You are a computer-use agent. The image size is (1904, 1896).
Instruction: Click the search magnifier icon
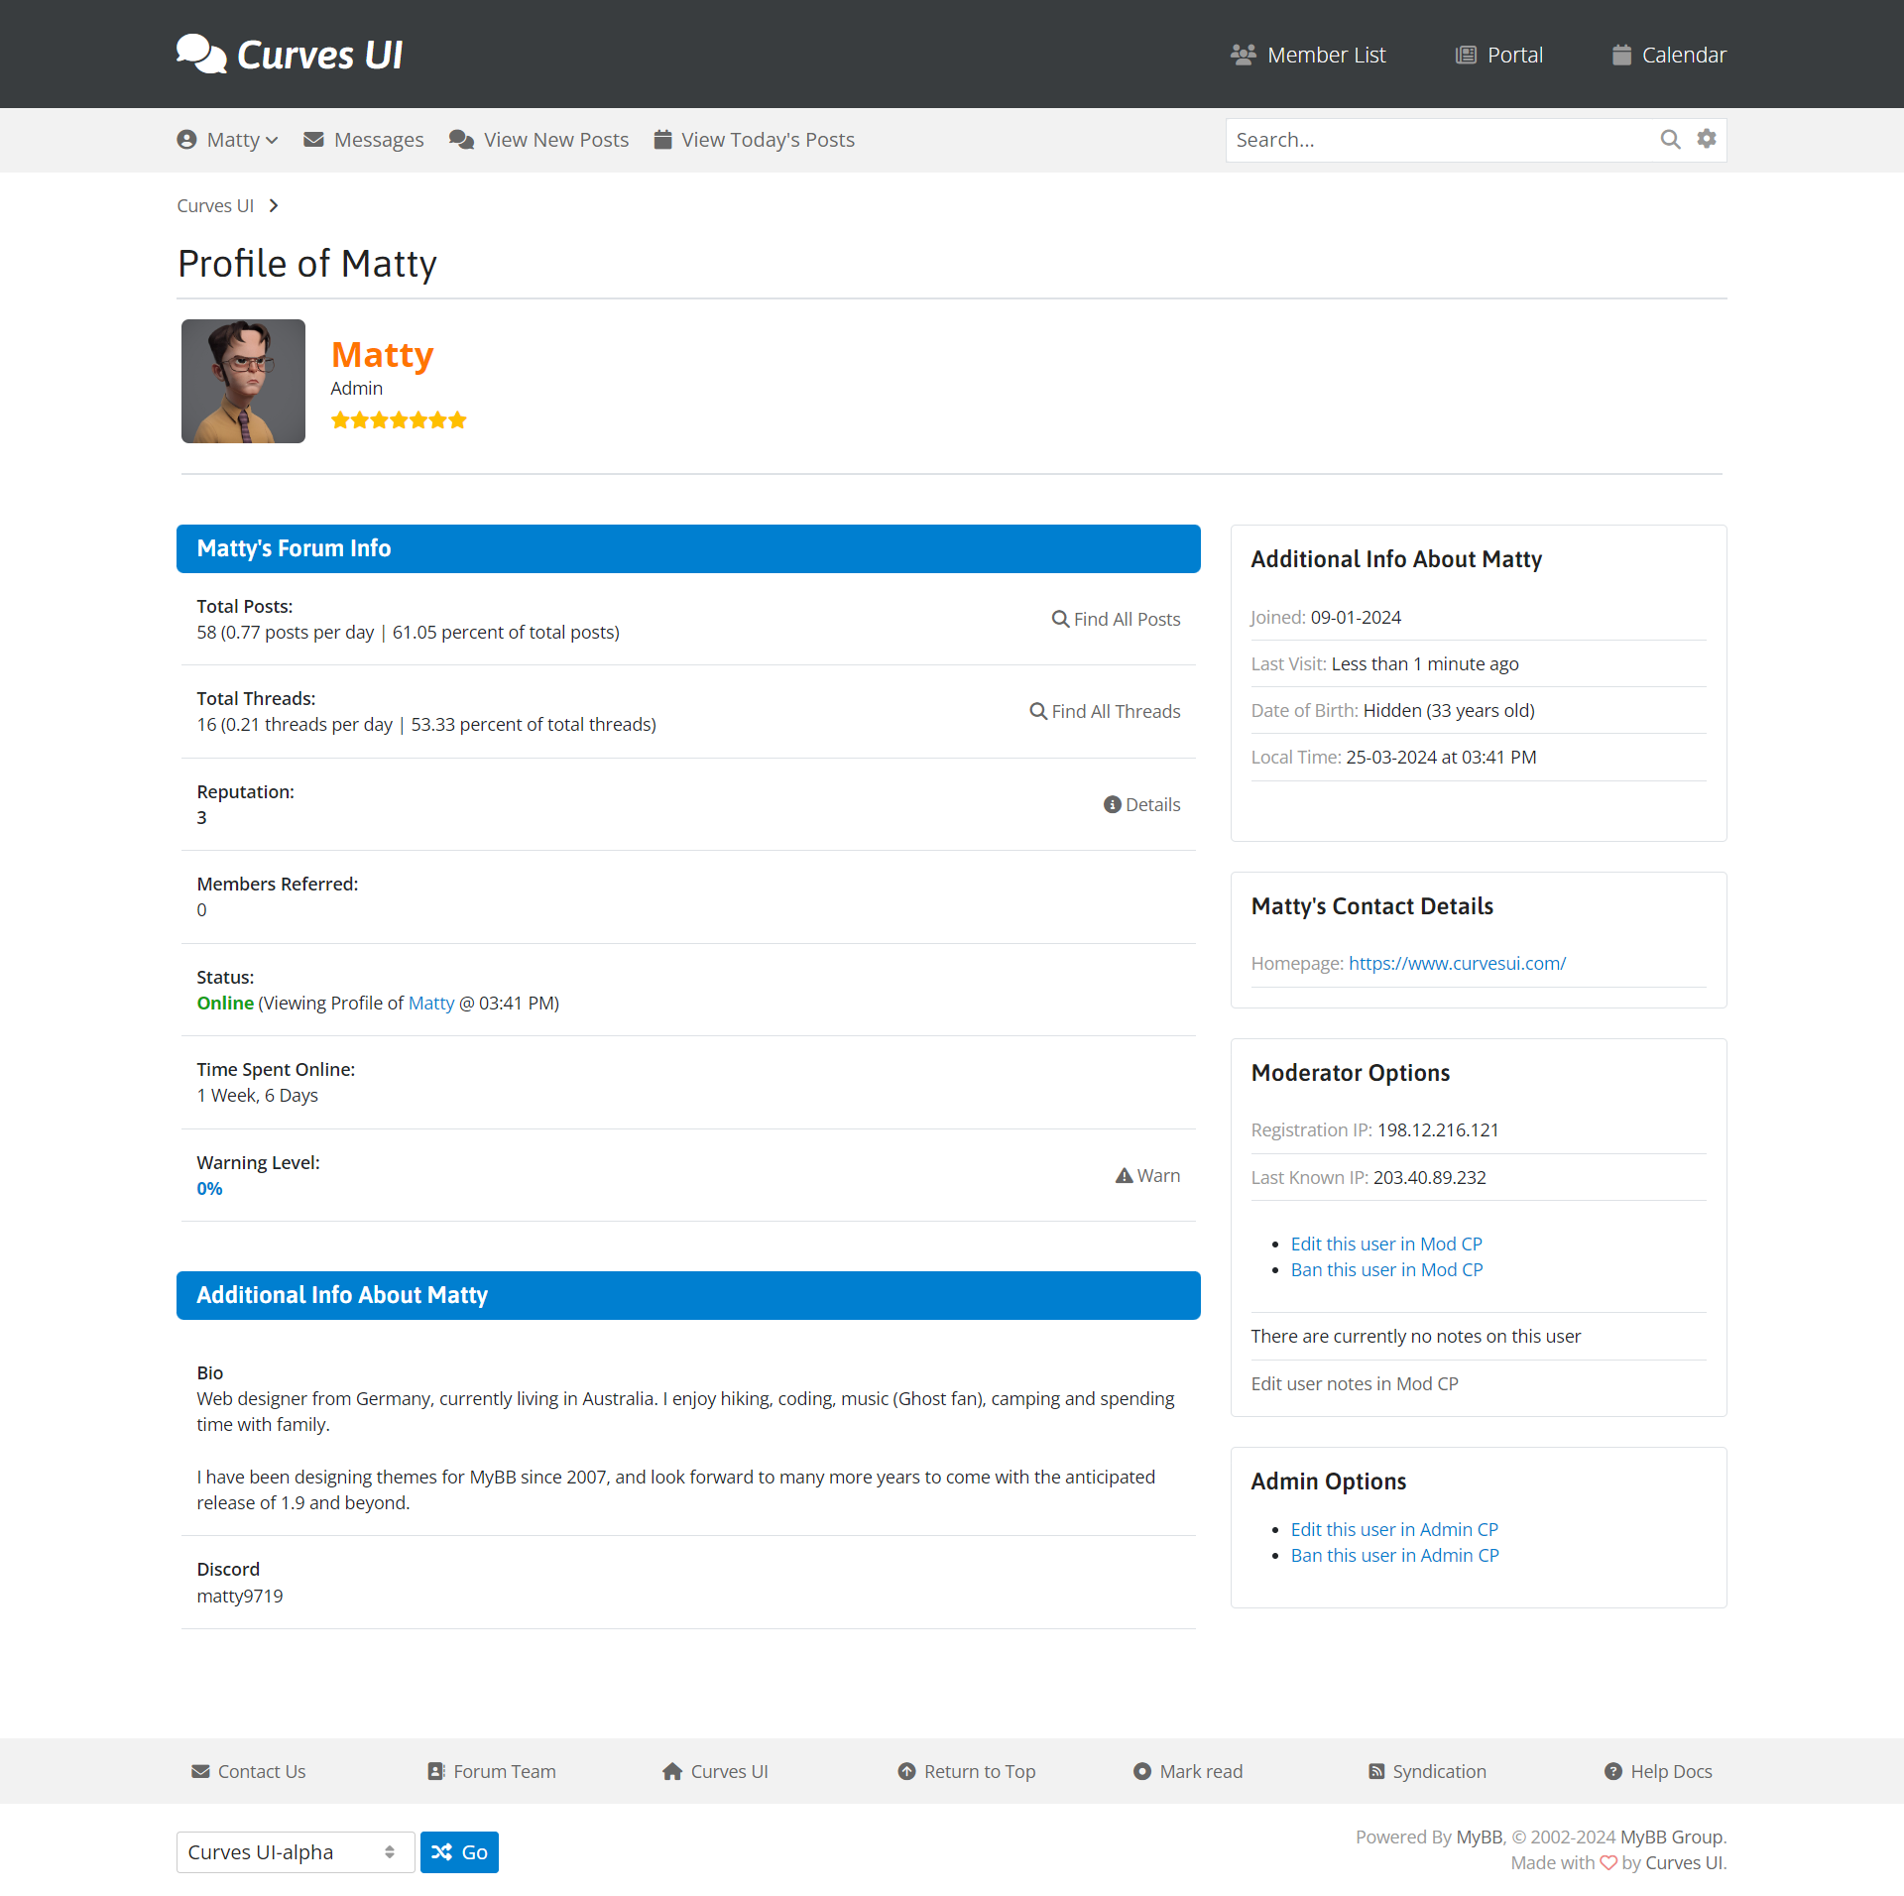(1670, 140)
